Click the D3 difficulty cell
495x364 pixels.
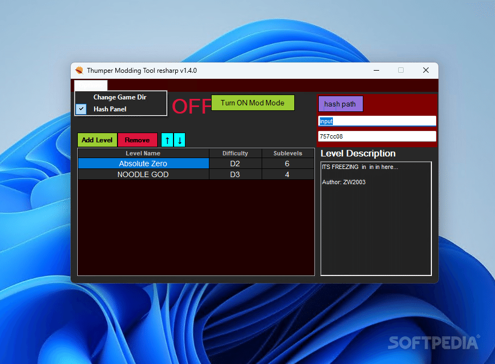pyautogui.click(x=235, y=174)
